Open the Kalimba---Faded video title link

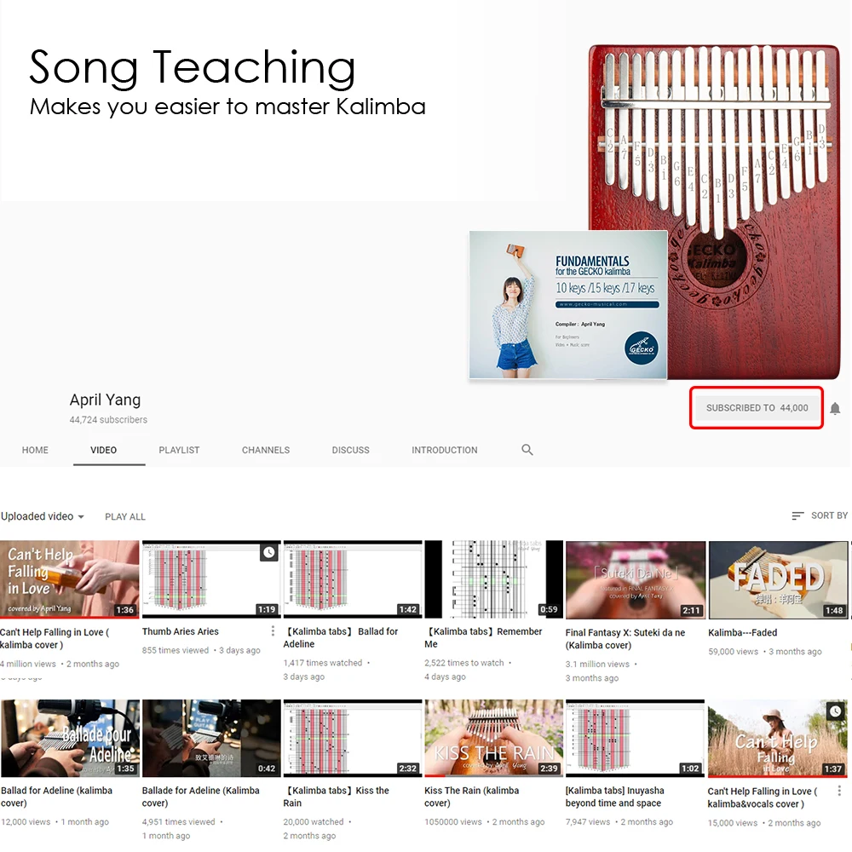tap(742, 632)
